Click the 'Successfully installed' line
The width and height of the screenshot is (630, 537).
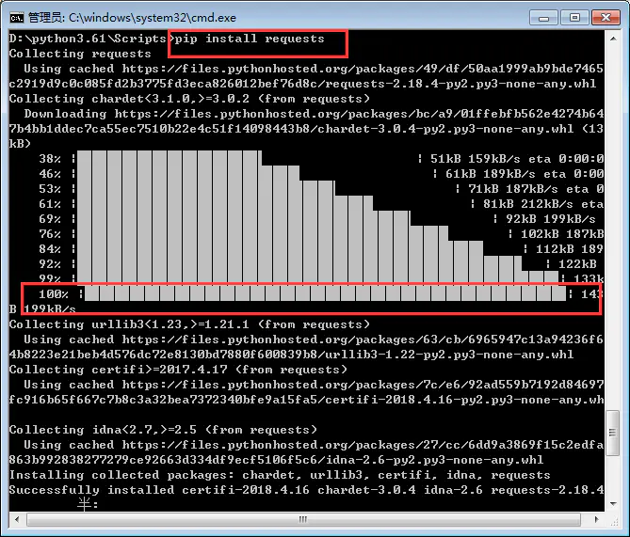click(307, 490)
